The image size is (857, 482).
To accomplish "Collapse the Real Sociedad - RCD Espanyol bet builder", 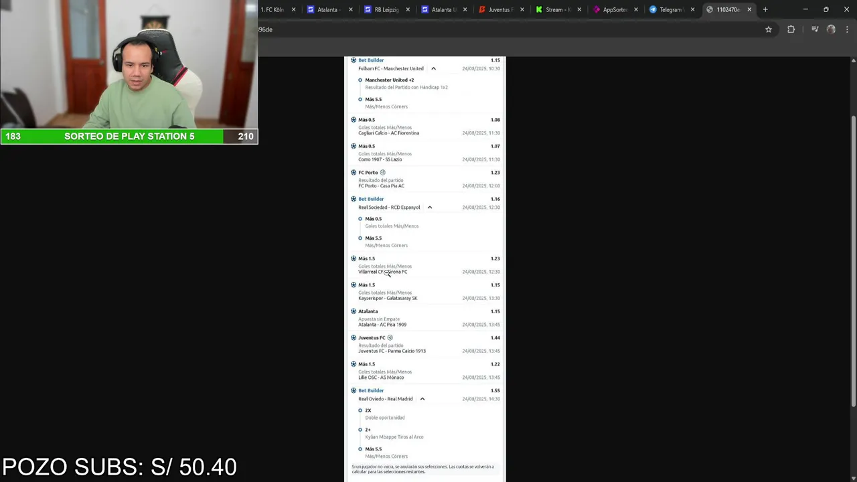I will pos(430,208).
